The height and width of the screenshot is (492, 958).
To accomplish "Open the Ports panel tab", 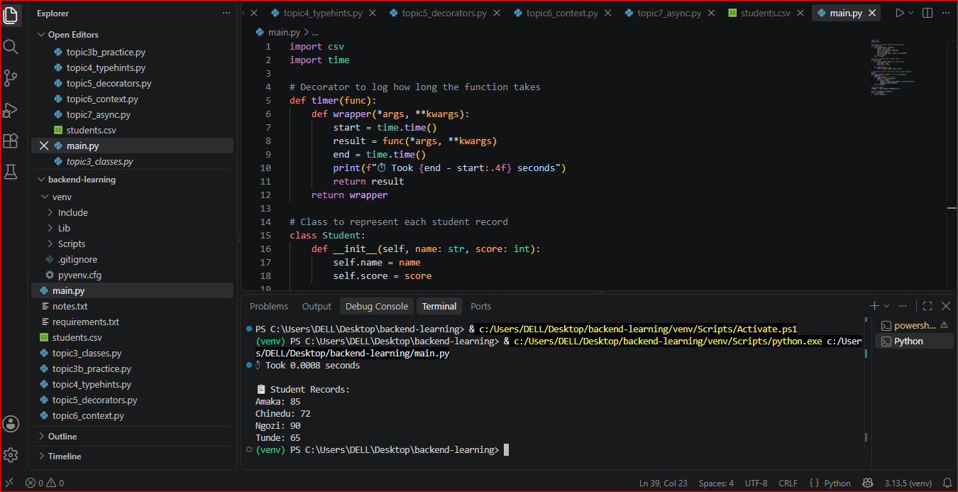I will (480, 307).
